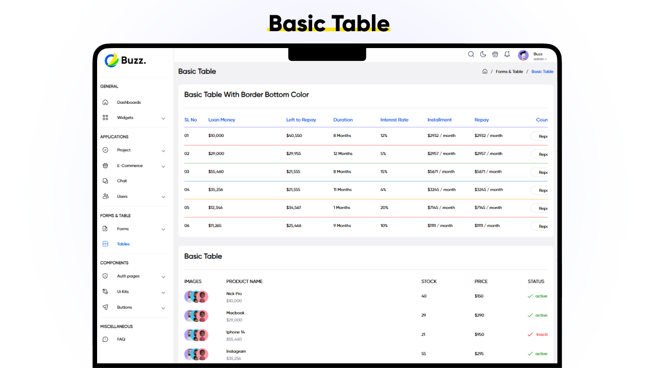Click the active status for Nick Pro

click(x=538, y=295)
